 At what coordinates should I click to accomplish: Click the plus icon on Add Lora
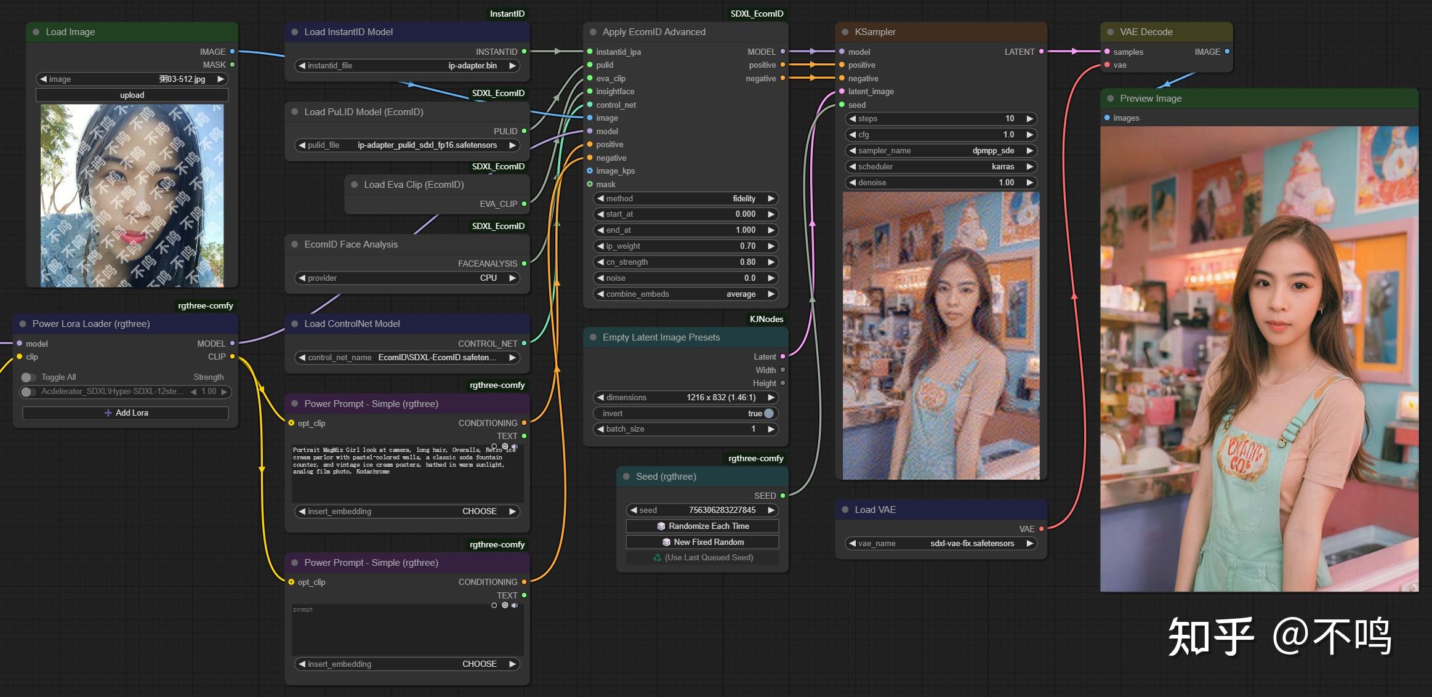(x=108, y=413)
